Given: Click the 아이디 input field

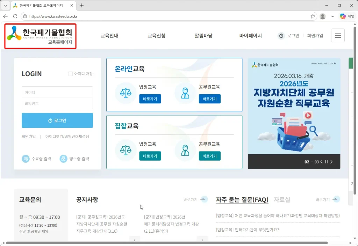Looking at the screenshot, I should click(57, 92).
